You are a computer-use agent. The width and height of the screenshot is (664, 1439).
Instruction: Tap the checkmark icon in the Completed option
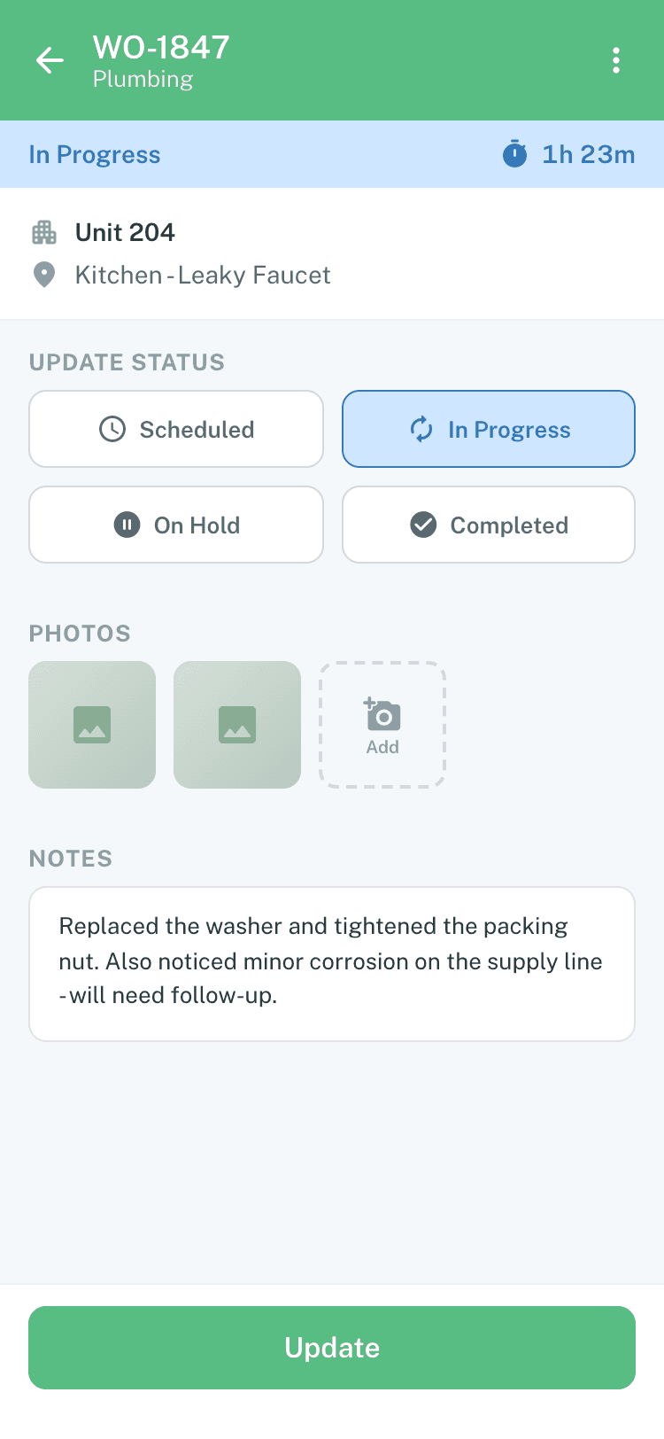pos(425,525)
